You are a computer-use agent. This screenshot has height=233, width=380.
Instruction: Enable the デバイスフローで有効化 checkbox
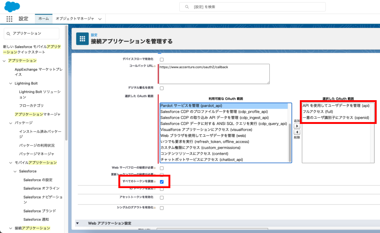pyautogui.click(x=162, y=59)
